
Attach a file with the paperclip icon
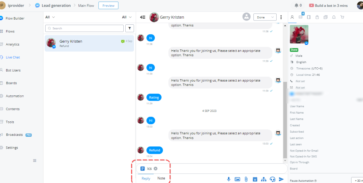[246, 179]
